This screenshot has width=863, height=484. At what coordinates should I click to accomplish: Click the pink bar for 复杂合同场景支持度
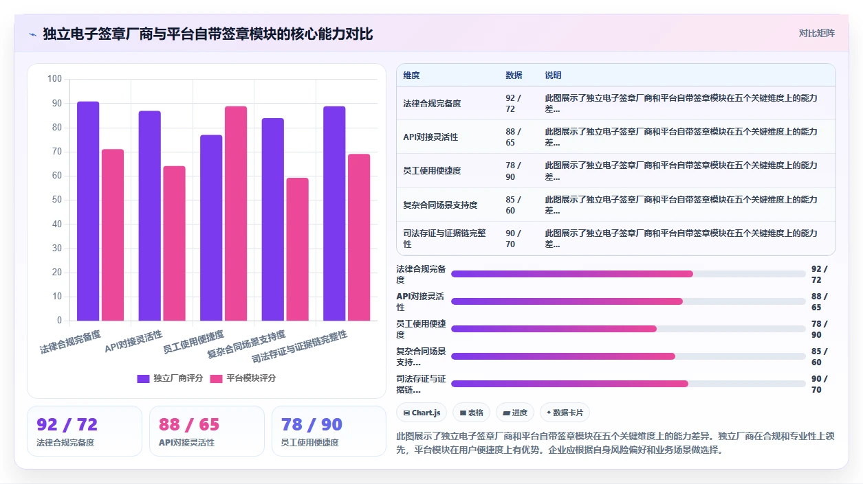[x=297, y=249]
